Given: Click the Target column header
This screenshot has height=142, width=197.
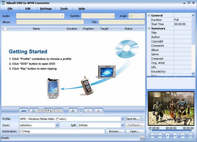Looking at the screenshot, I should pos(104,29).
